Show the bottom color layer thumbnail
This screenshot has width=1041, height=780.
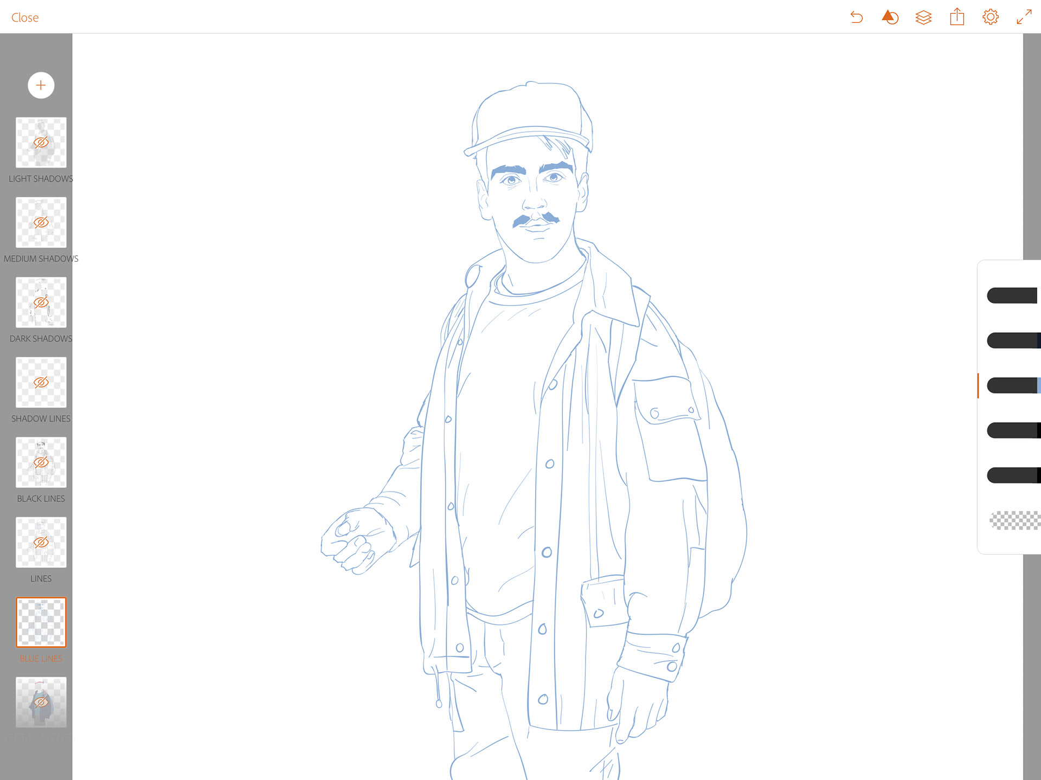[41, 702]
